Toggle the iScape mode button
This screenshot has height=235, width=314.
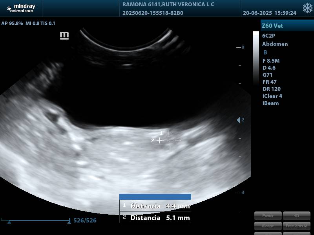click(x=268, y=226)
